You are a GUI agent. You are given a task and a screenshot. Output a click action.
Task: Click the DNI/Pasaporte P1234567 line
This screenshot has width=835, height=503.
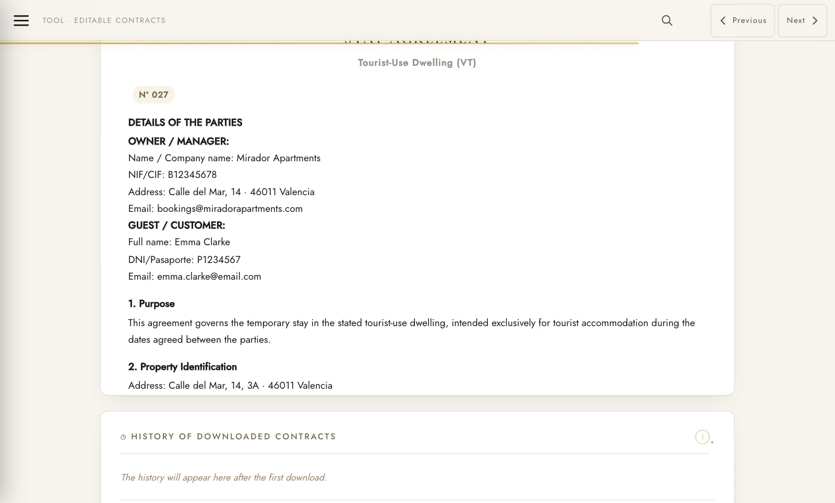[x=185, y=260]
